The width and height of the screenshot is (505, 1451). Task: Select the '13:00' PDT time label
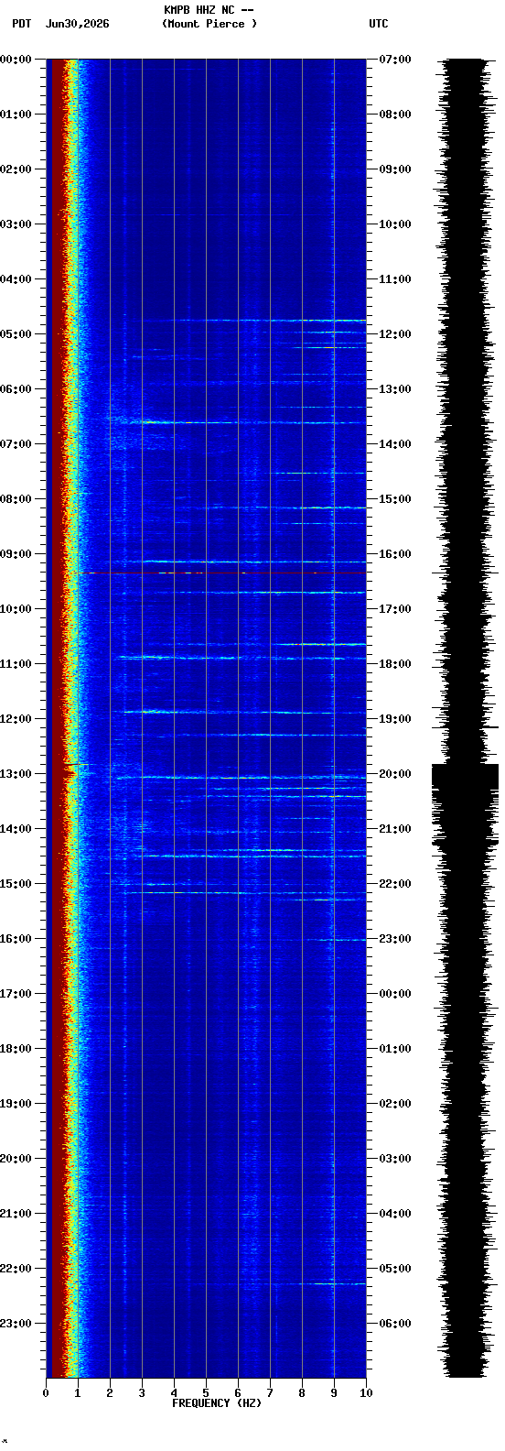click(x=16, y=774)
